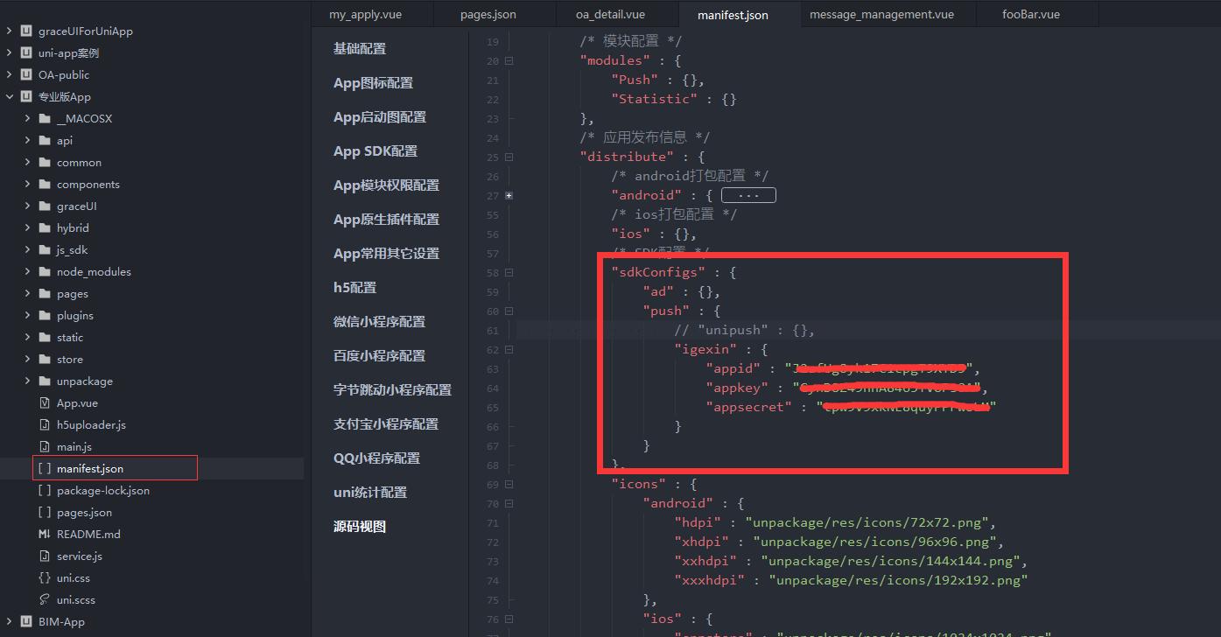
Task: Expand the api folder arrow
Action: pyautogui.click(x=28, y=140)
